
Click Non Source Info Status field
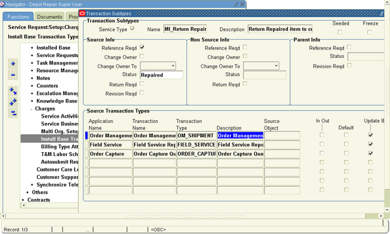tap(265, 75)
